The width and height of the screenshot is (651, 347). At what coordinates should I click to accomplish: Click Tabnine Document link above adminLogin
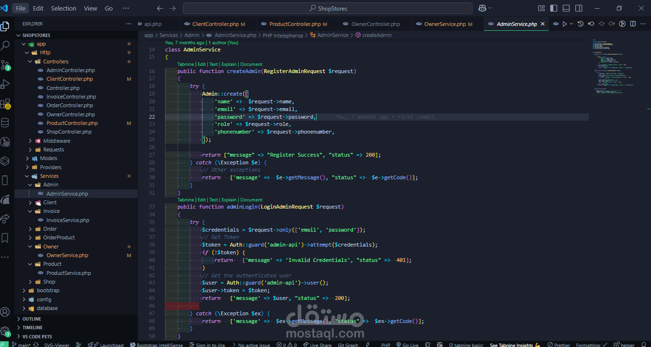252,200
